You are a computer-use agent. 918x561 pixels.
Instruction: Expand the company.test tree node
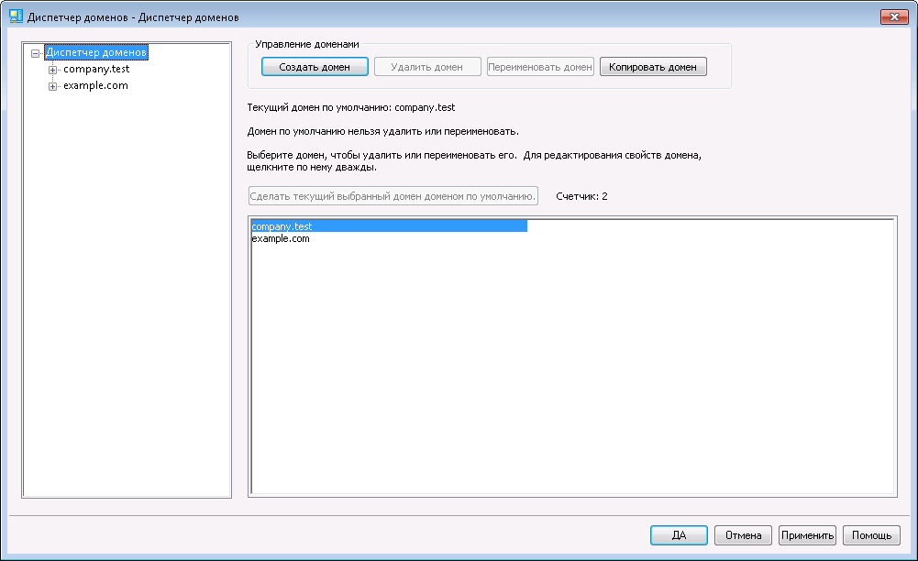(x=52, y=70)
